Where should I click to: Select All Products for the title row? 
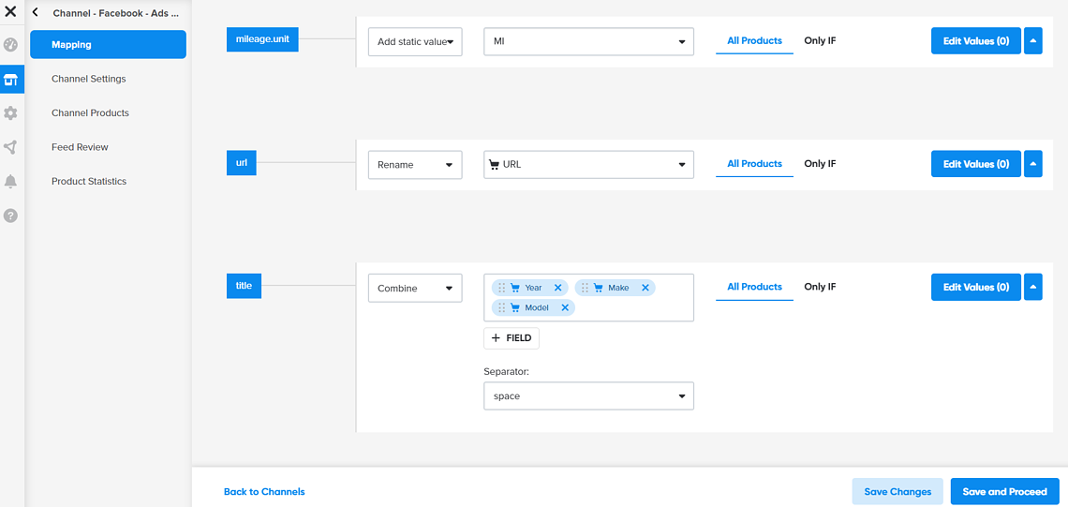click(754, 287)
